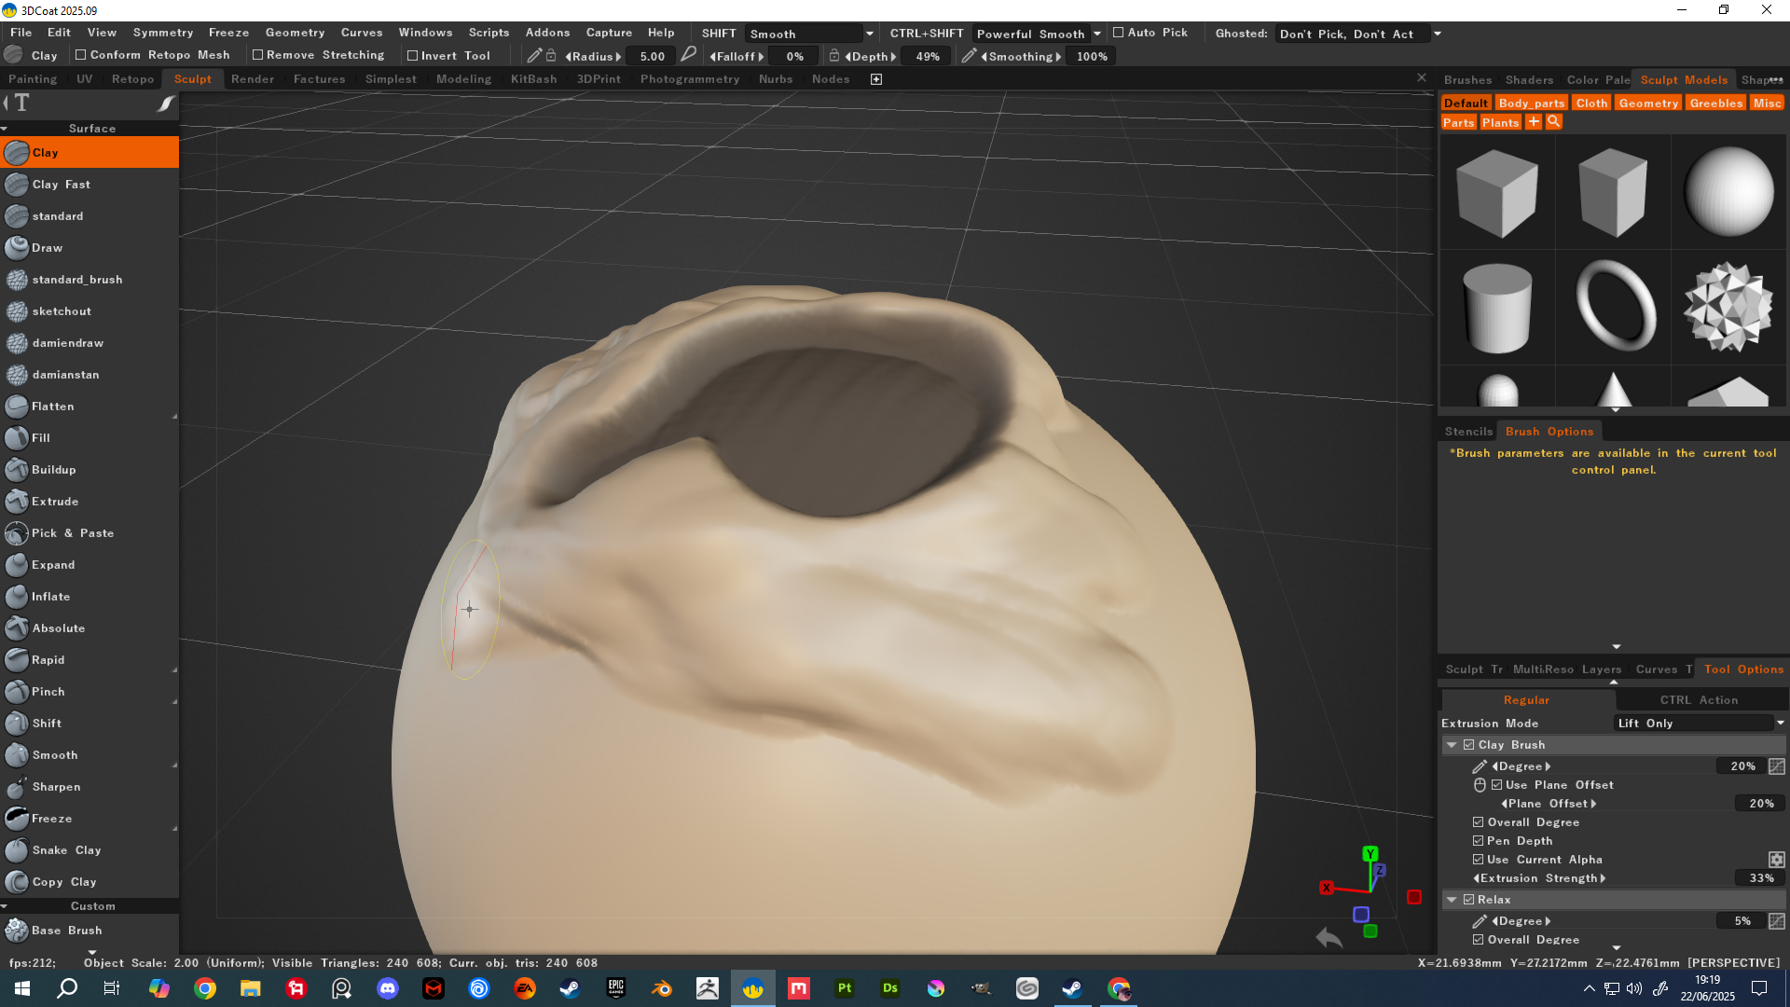Click the undo arrow in viewport
This screenshot has width=1790, height=1007.
[x=1329, y=937]
